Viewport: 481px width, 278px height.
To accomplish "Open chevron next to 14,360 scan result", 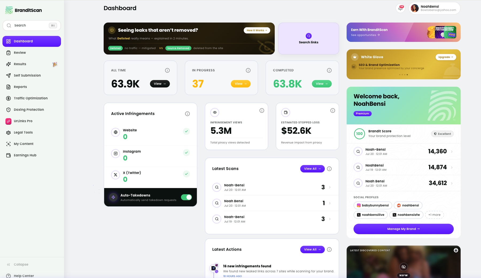I will tap(452, 152).
